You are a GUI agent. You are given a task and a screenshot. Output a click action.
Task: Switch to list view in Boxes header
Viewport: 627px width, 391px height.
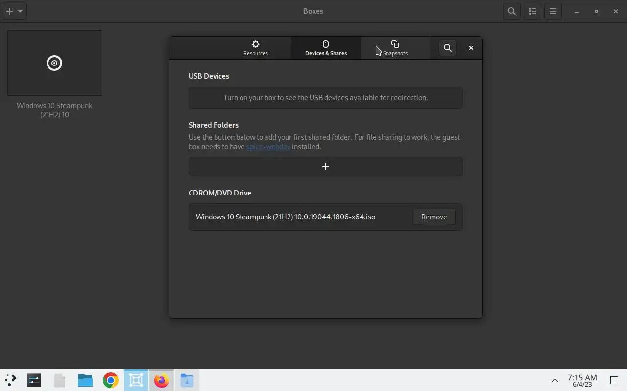tap(532, 11)
